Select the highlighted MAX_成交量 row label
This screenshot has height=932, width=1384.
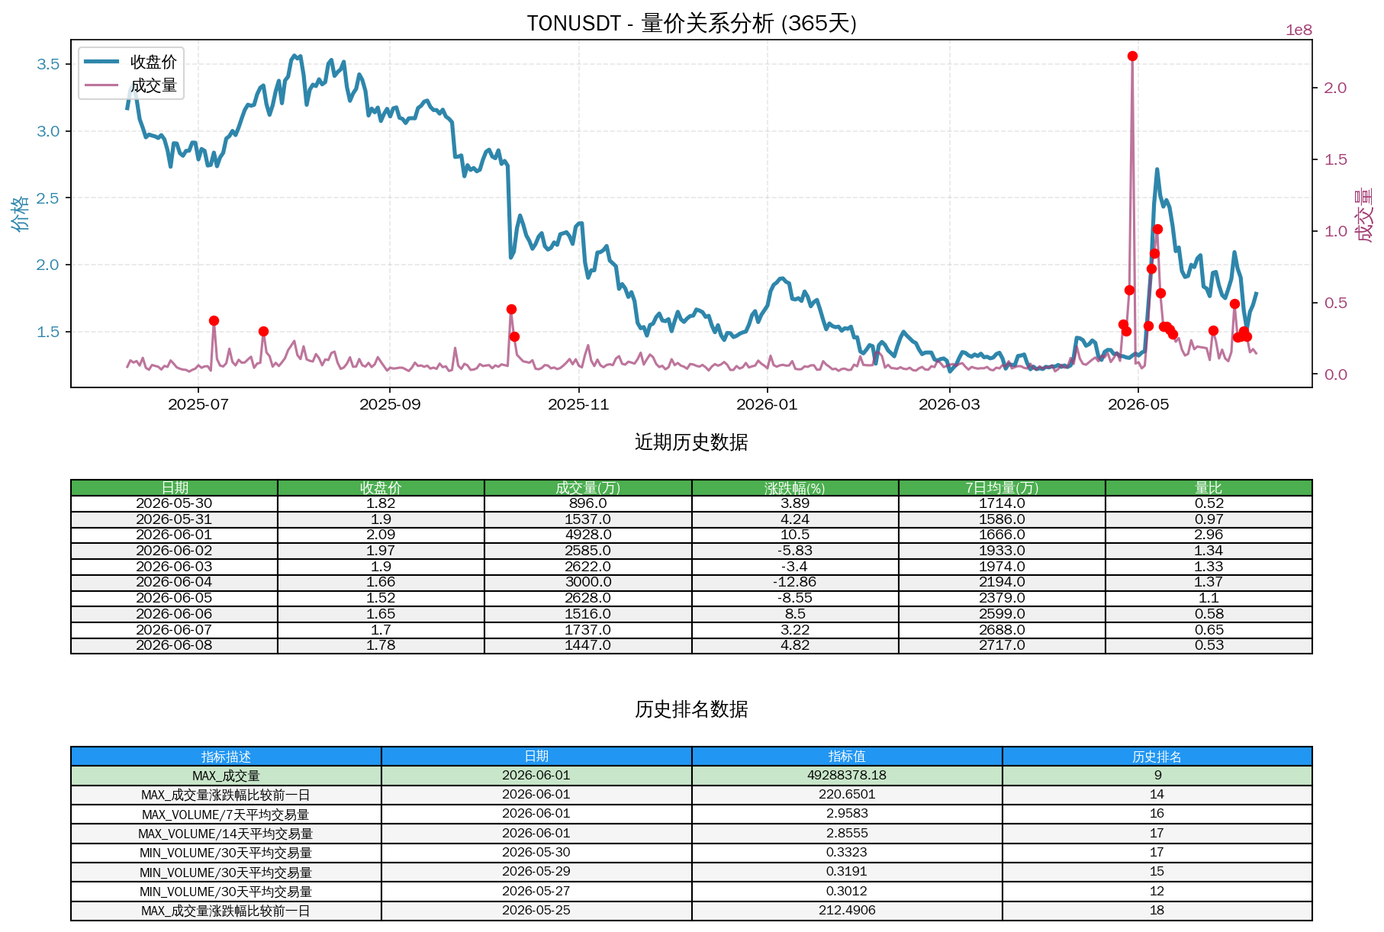(226, 776)
